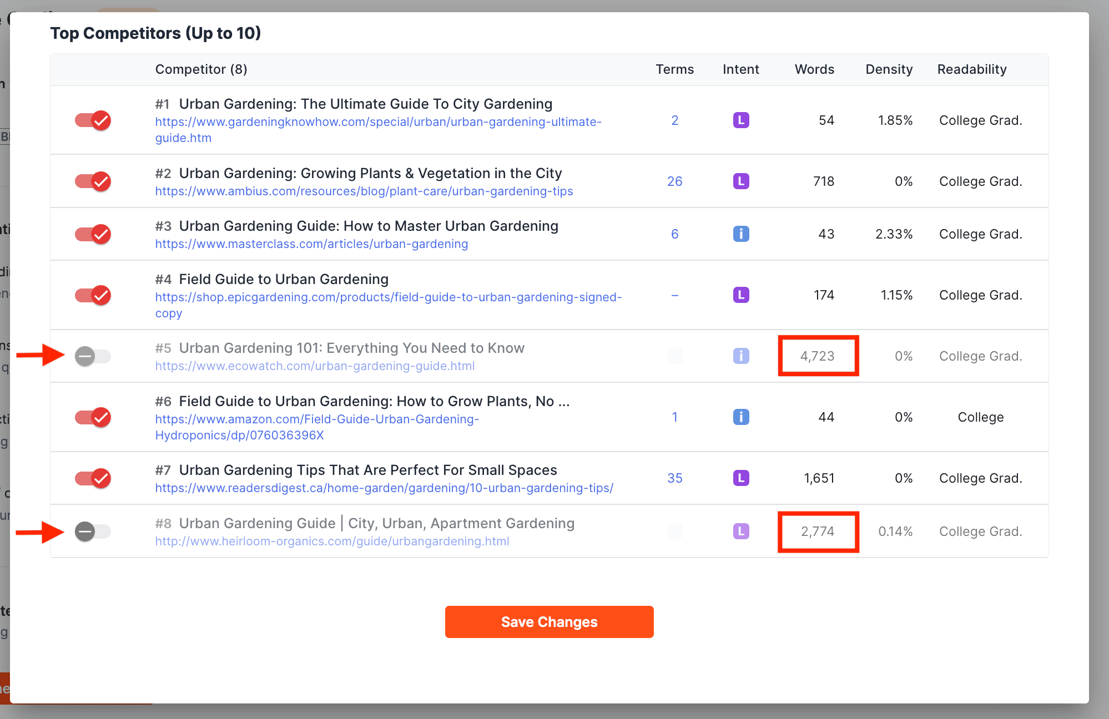Open ecowatch.com urban-gardening-guide link

[315, 366]
